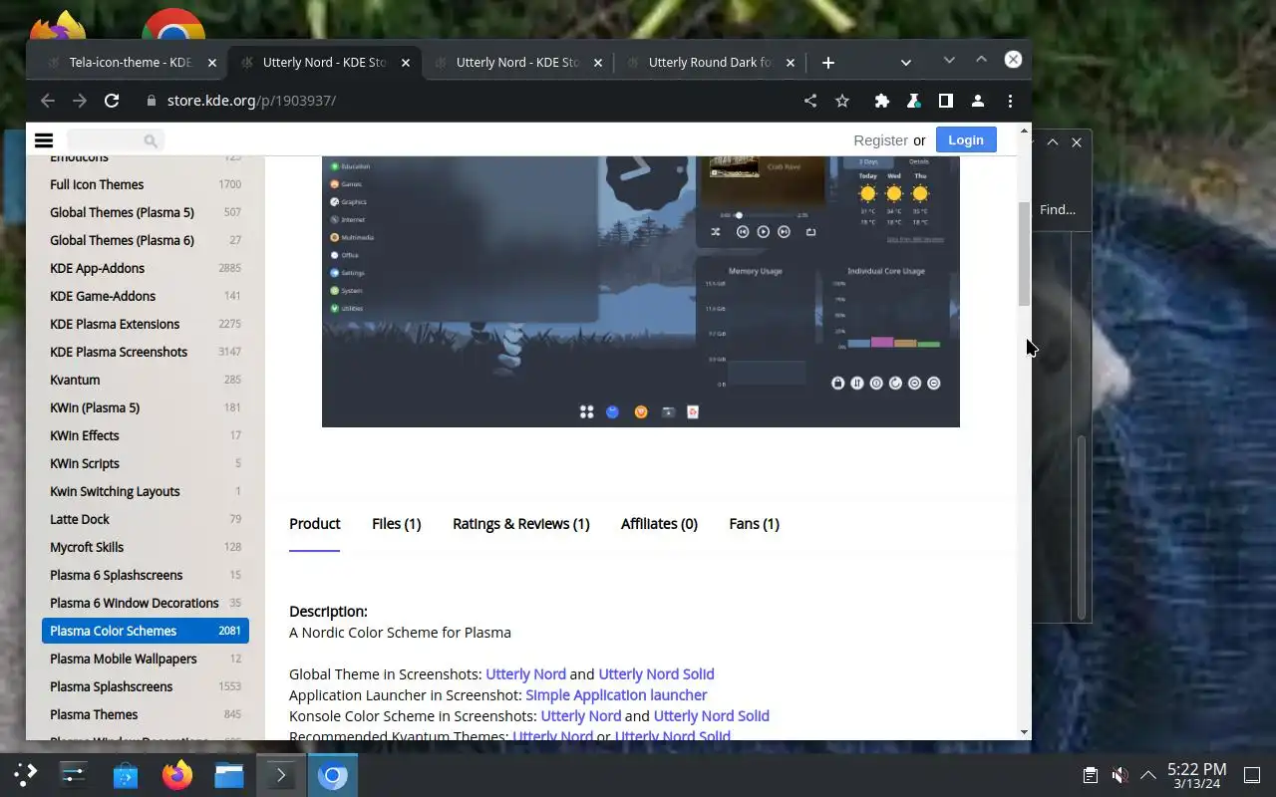Open a new browser tab with the plus icon

pyautogui.click(x=827, y=63)
